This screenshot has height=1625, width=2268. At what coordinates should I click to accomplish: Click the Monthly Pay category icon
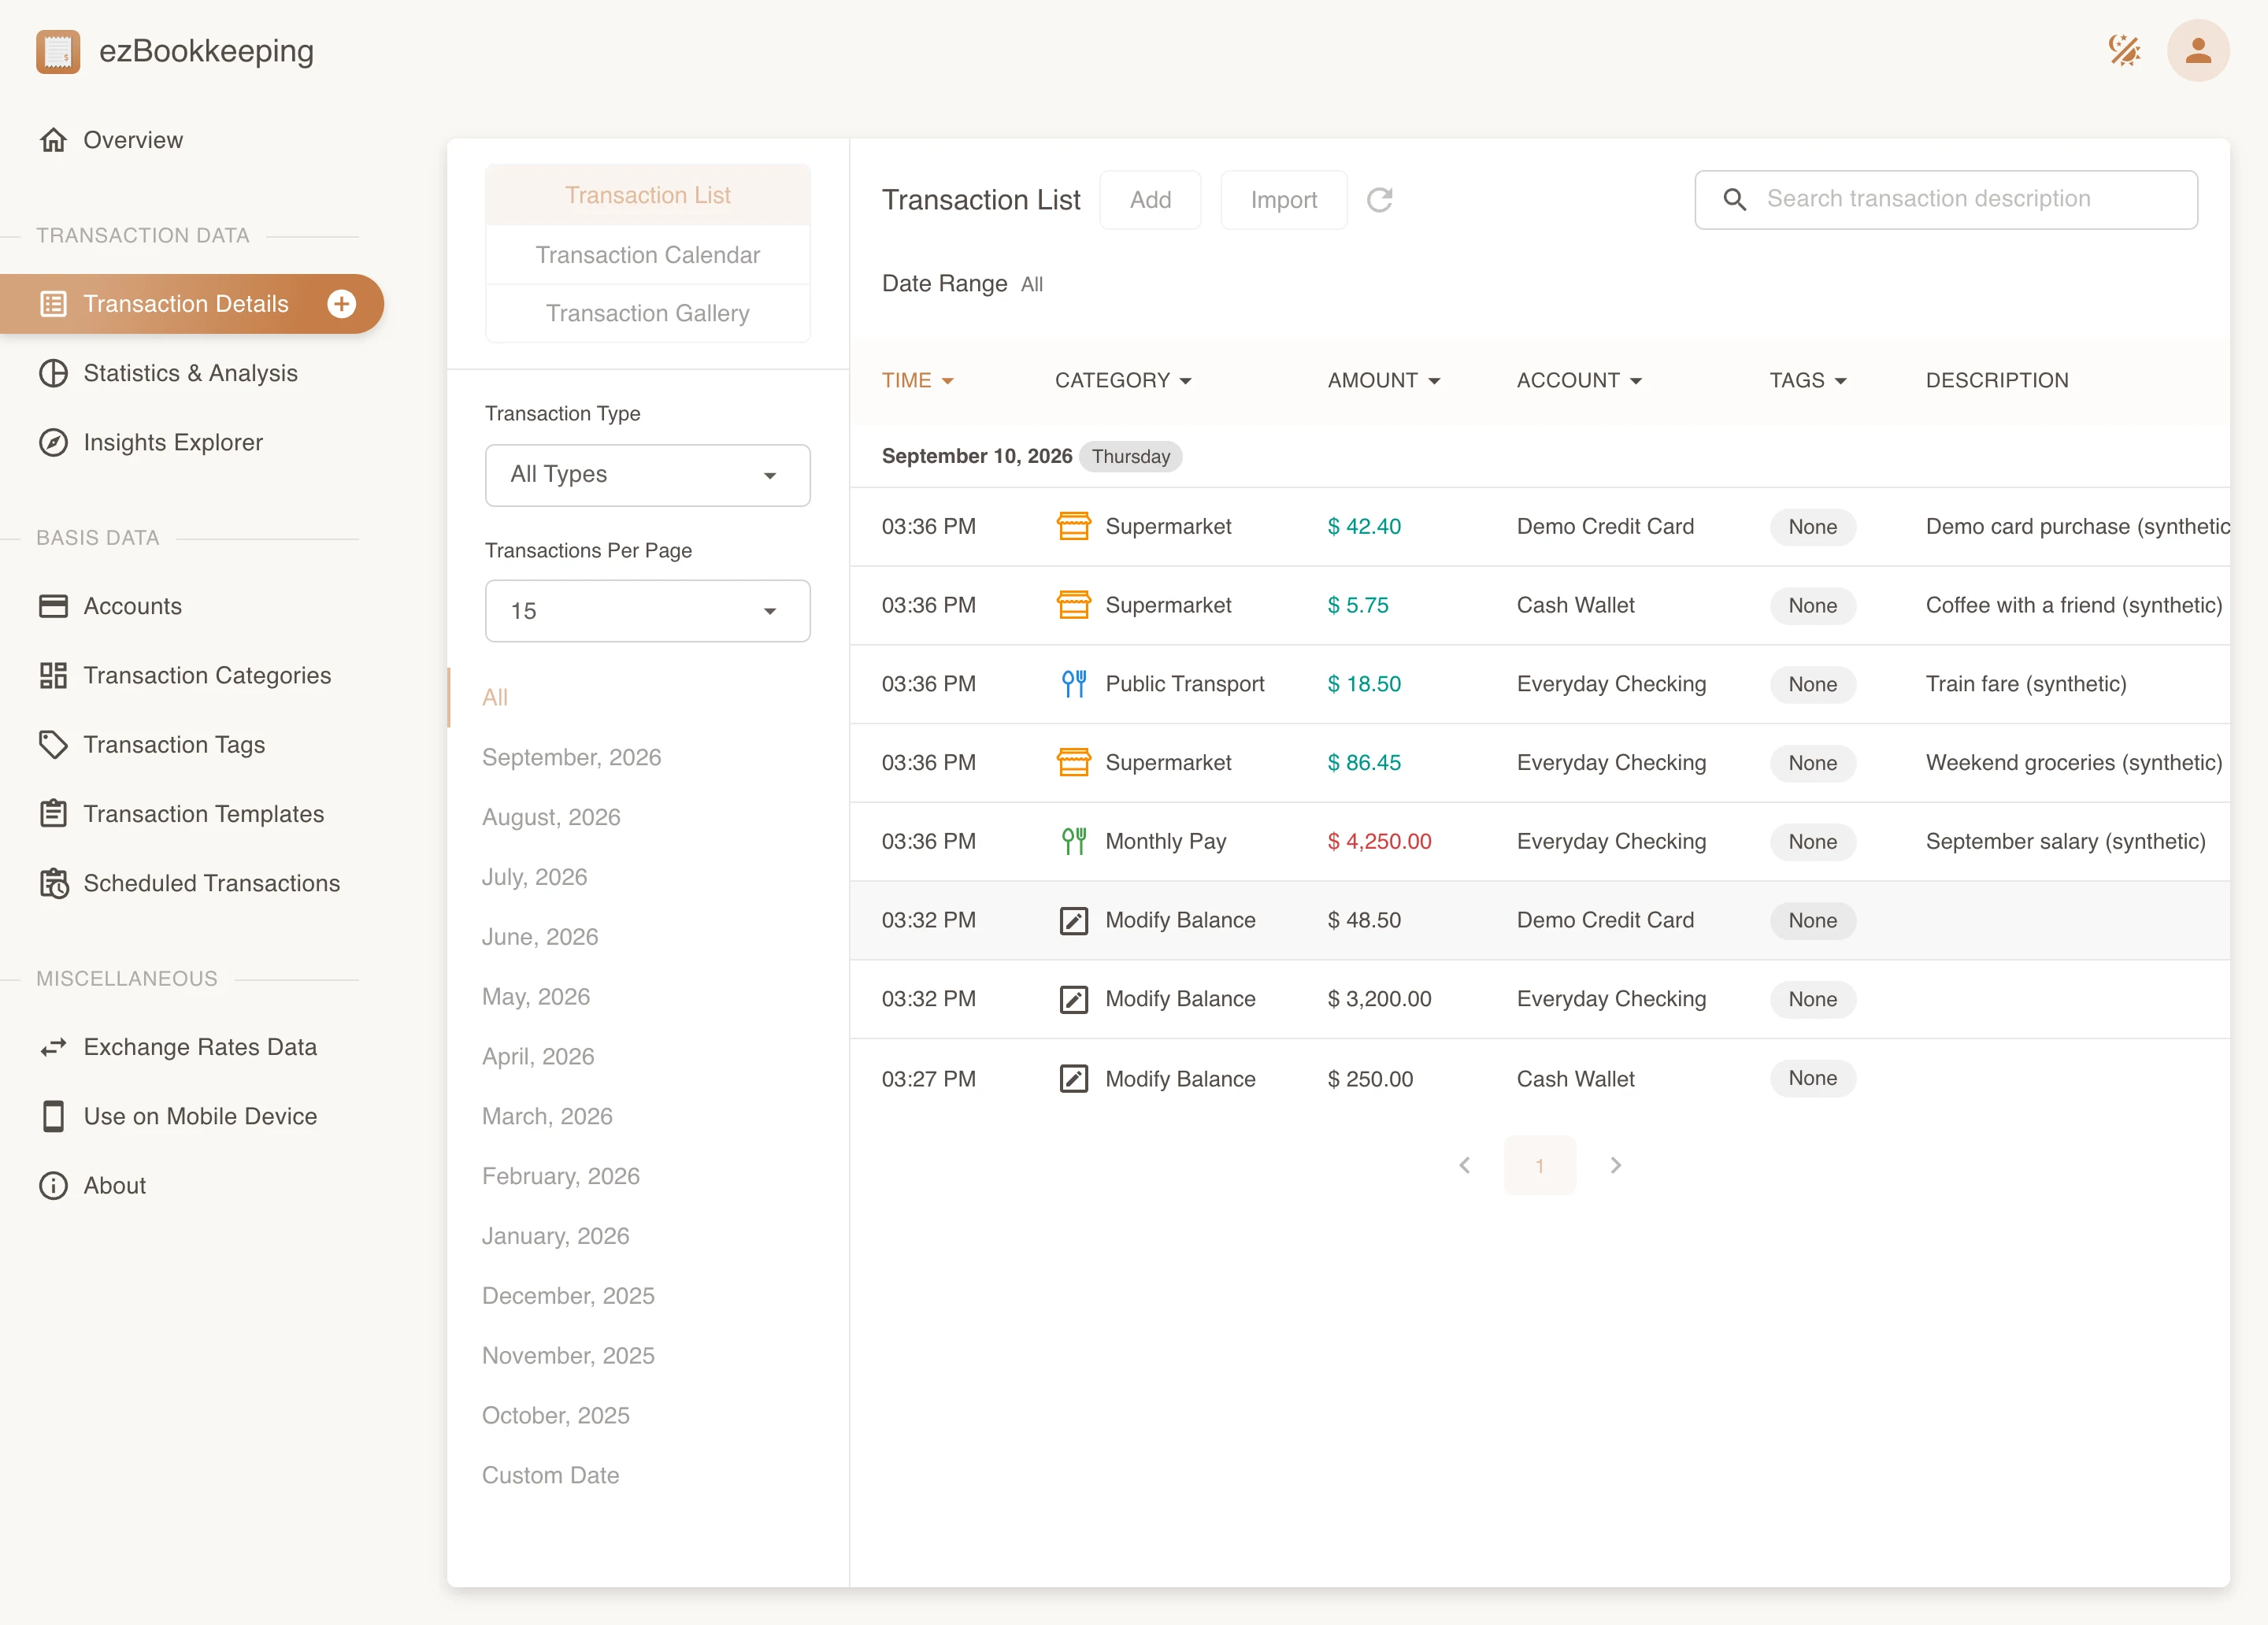coord(1073,841)
